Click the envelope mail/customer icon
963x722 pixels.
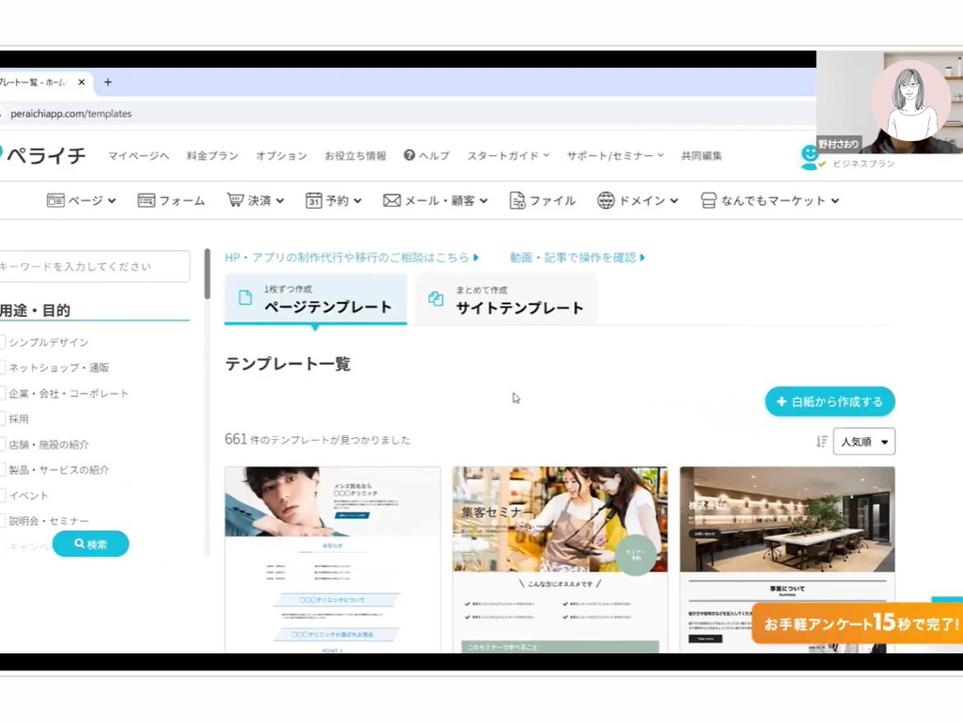pyautogui.click(x=392, y=200)
